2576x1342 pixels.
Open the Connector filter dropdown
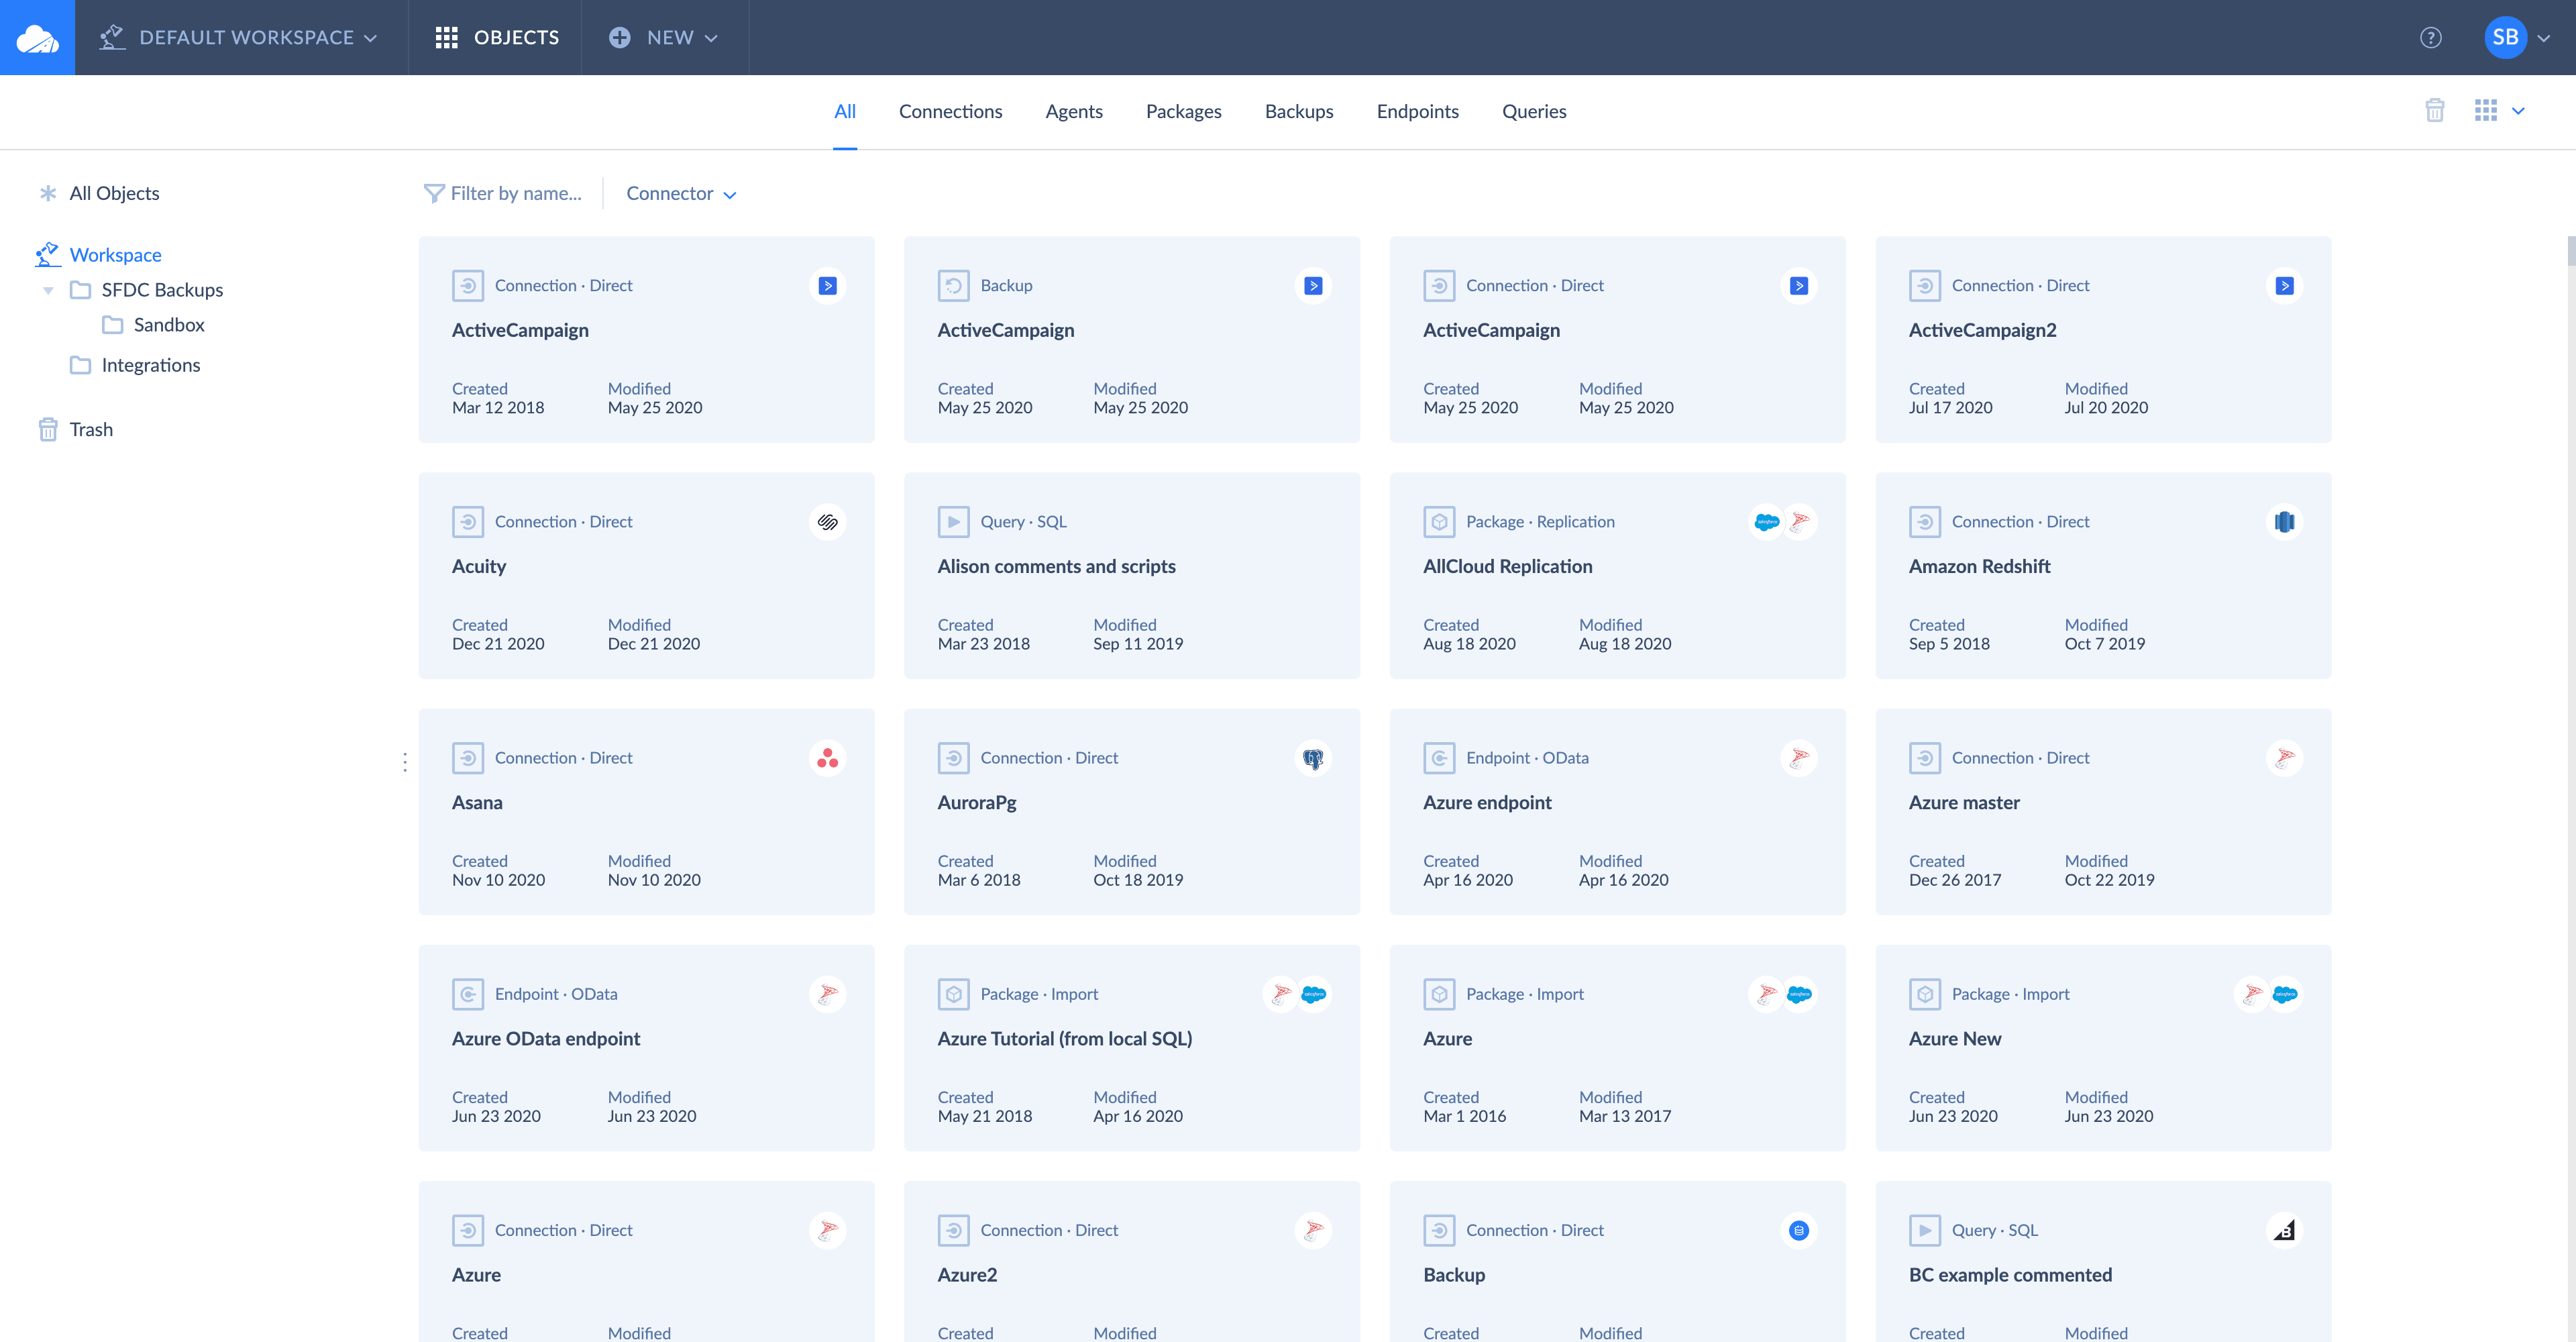point(681,194)
